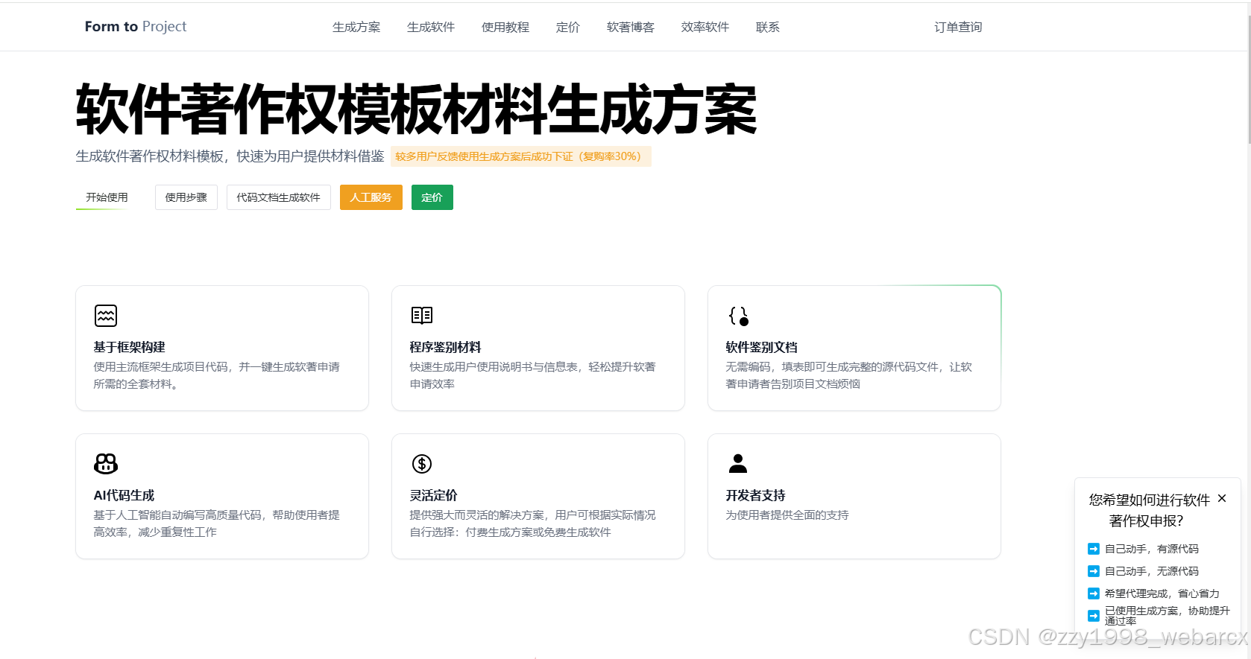Click the person icon on 开发者支持 card
This screenshot has width=1251, height=659.
coord(738,463)
